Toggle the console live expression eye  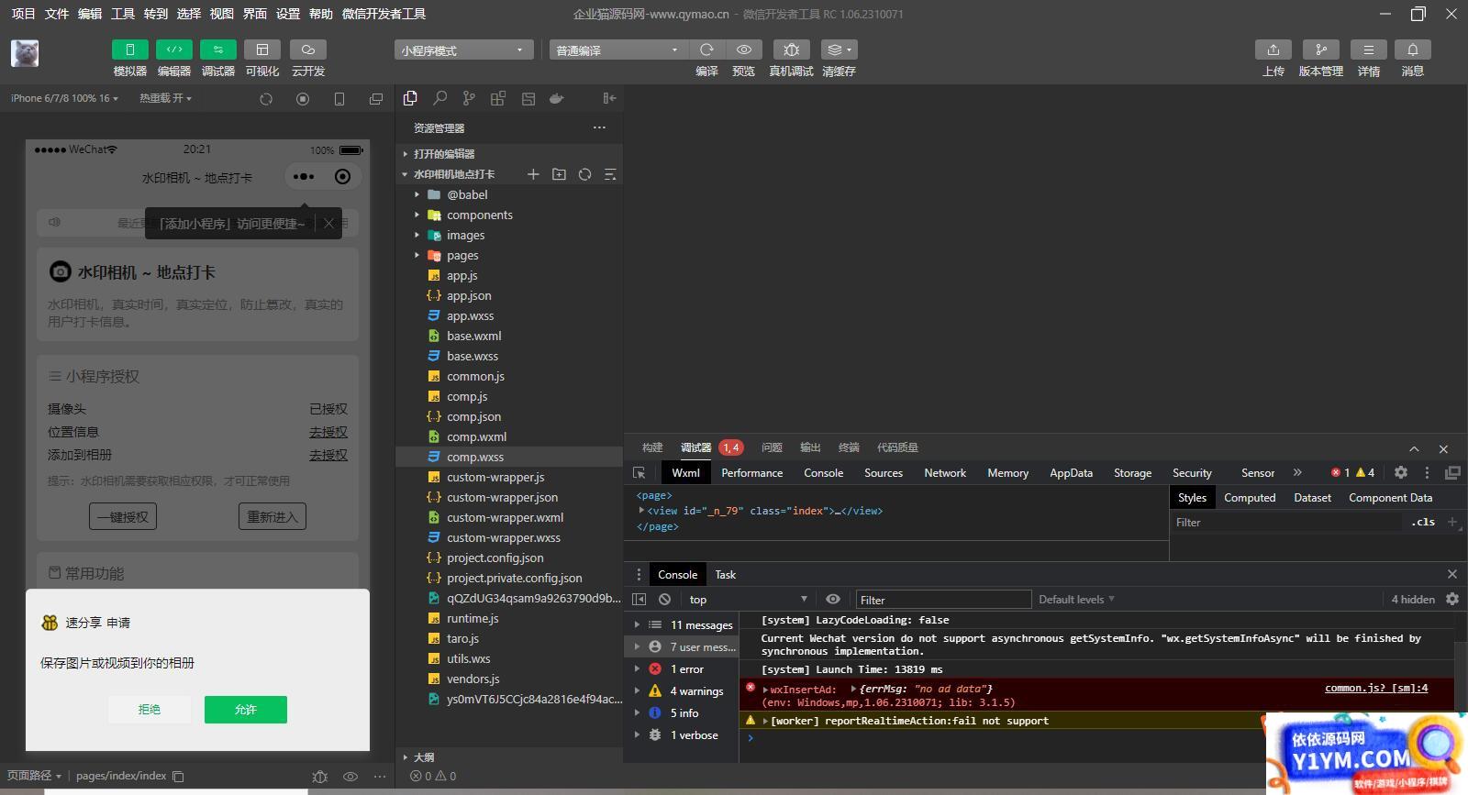[x=833, y=600]
